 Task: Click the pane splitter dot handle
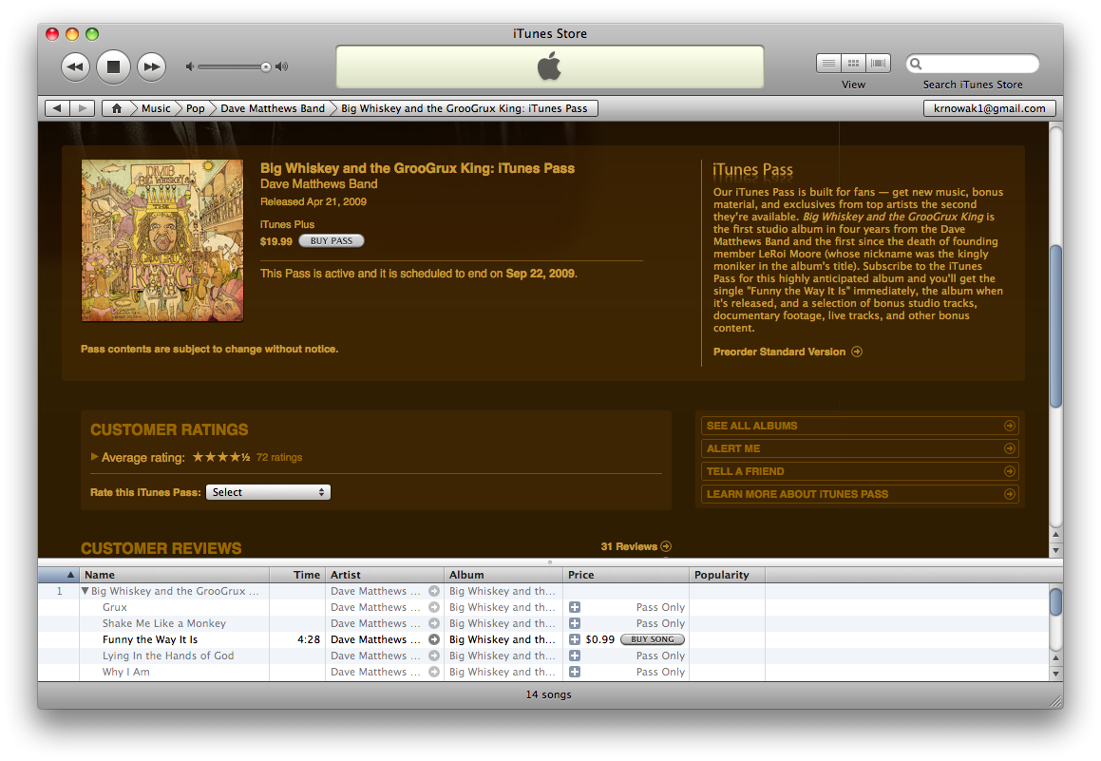550,562
